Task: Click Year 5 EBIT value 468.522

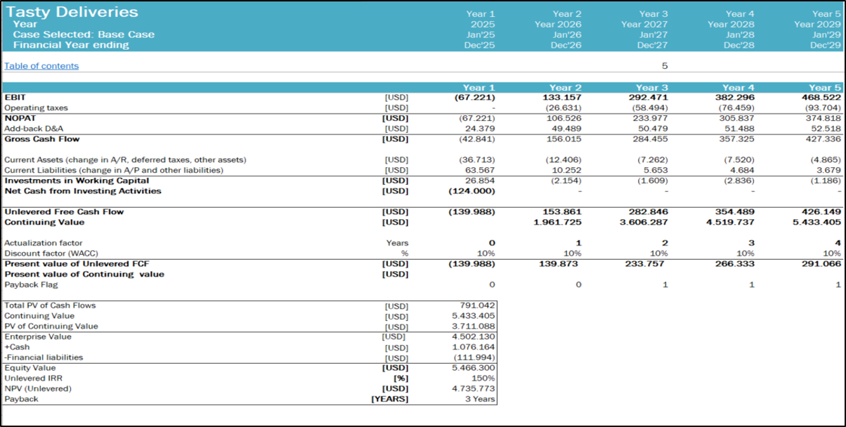Action: click(821, 98)
